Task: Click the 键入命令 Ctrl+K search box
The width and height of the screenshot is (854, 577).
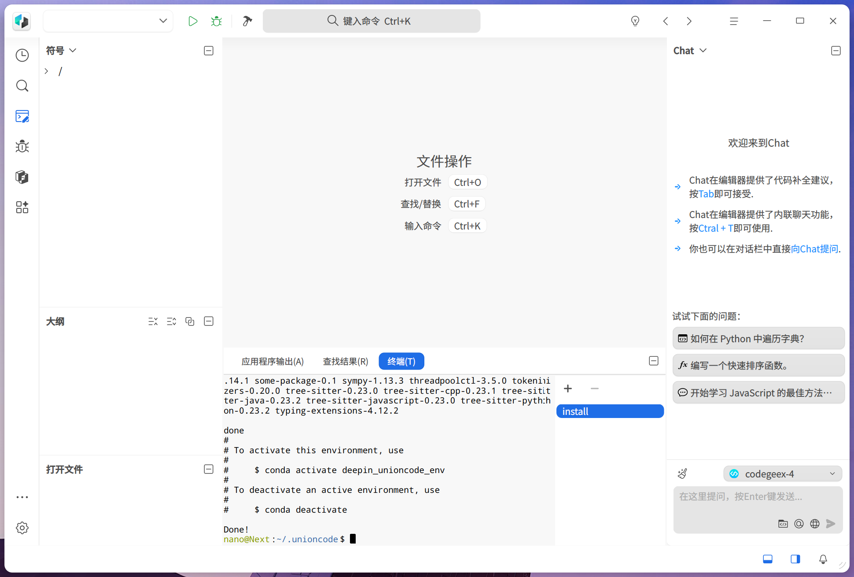Action: click(x=372, y=21)
